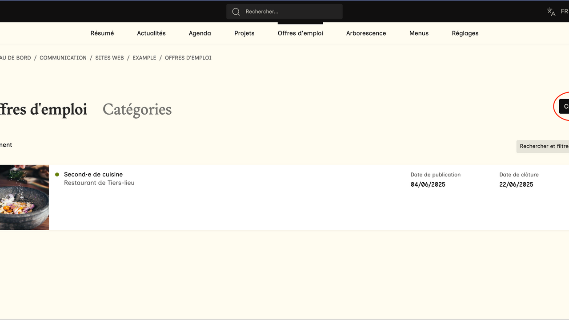Click the language translate icon

tap(551, 12)
